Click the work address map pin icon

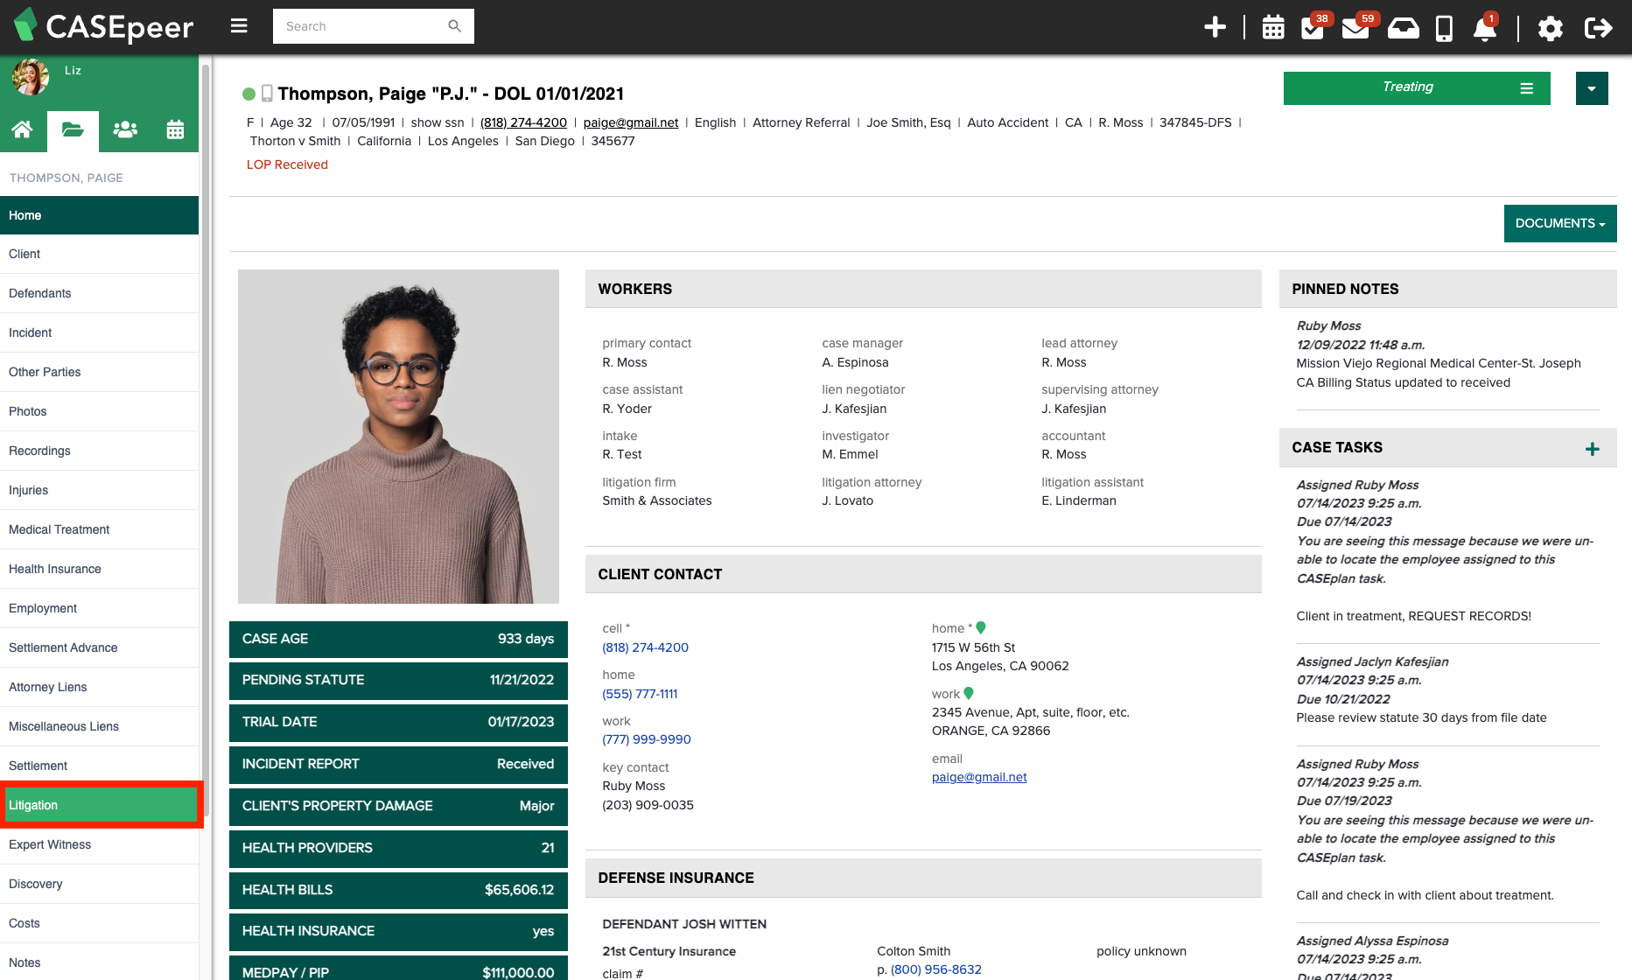[x=969, y=693]
